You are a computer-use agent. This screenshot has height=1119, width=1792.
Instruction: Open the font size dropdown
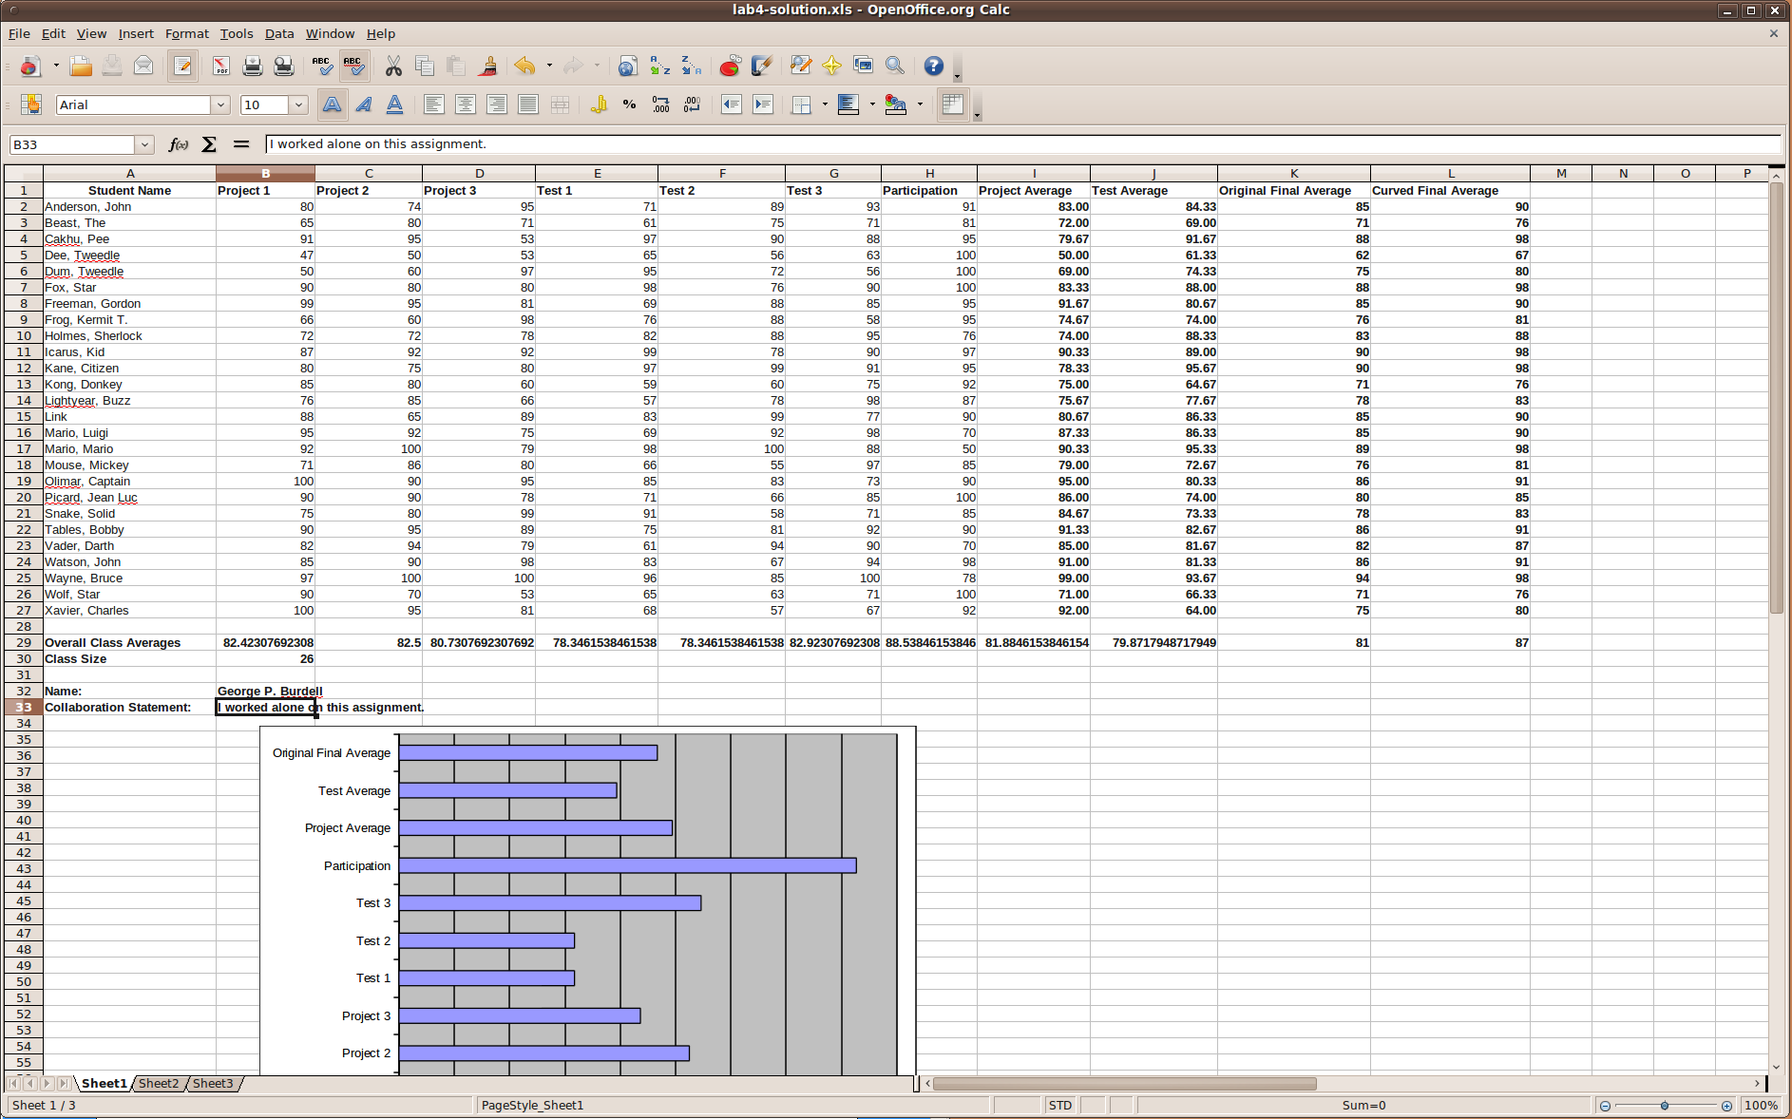click(298, 104)
